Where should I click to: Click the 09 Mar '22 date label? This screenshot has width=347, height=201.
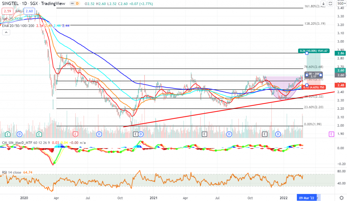[x=307, y=198]
